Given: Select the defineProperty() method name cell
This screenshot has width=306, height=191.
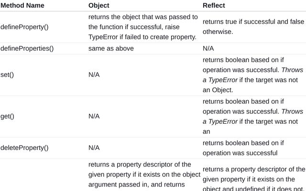Looking at the screenshot, I should pyautogui.click(x=24, y=27).
